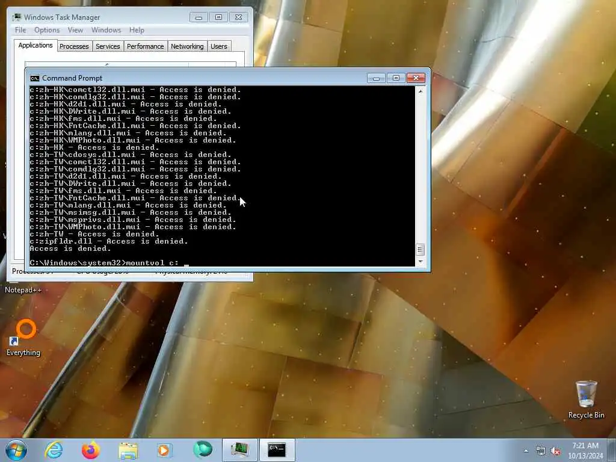Switch to the Users tab

(219, 46)
